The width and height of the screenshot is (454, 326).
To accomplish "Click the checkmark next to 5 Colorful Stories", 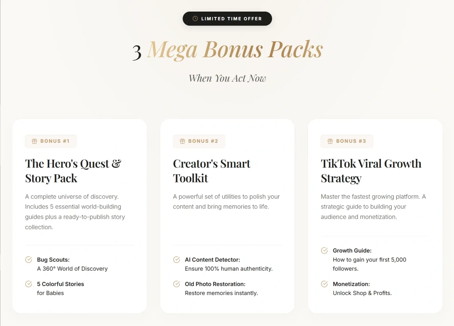I will 29,284.
